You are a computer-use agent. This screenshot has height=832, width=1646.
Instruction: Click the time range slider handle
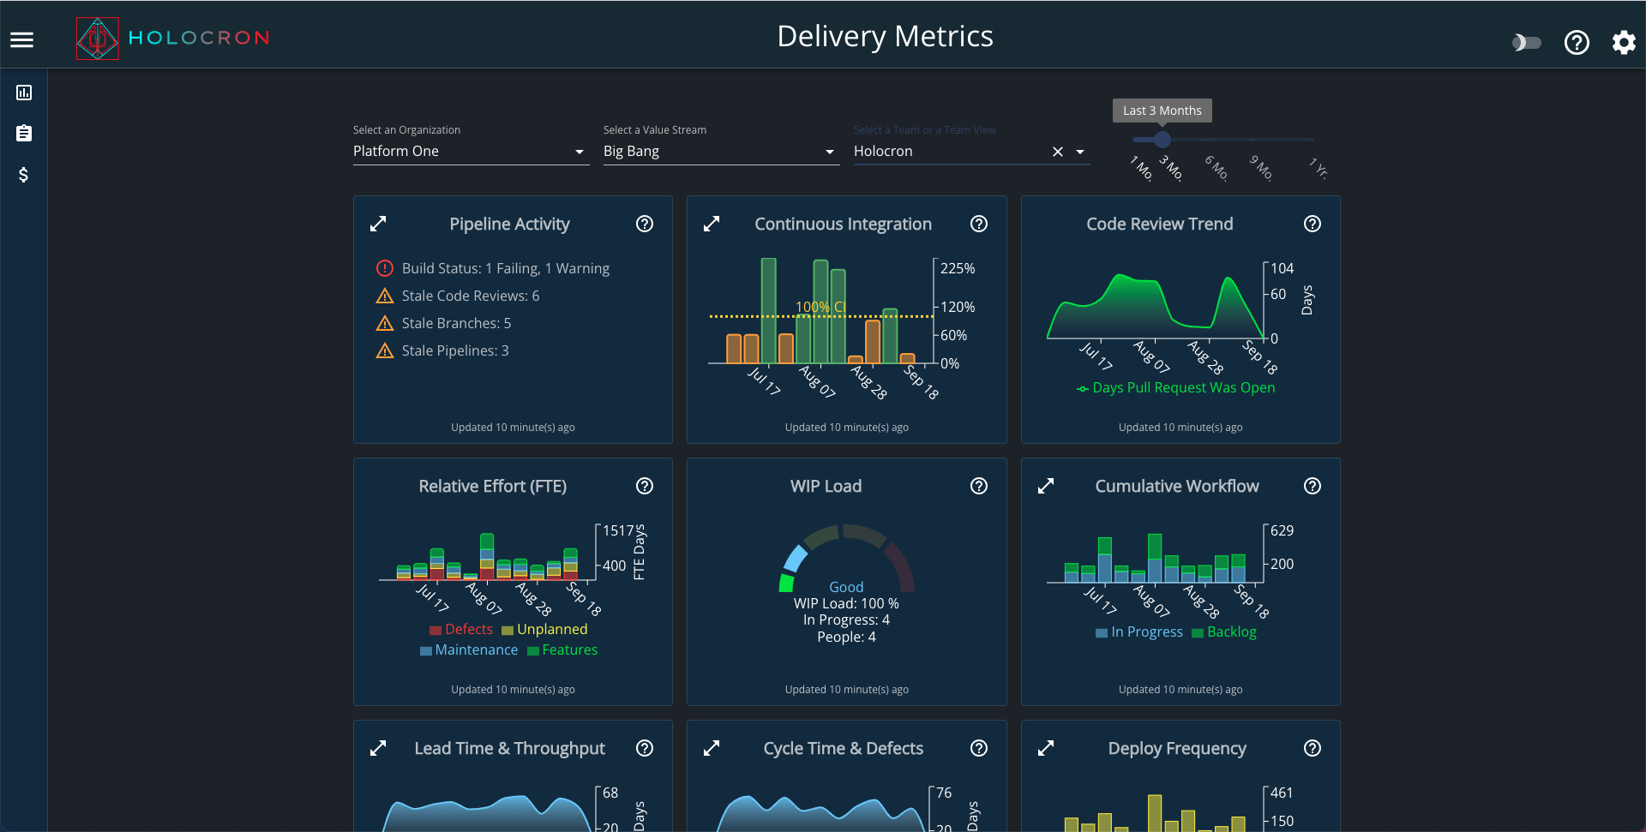pyautogui.click(x=1162, y=139)
